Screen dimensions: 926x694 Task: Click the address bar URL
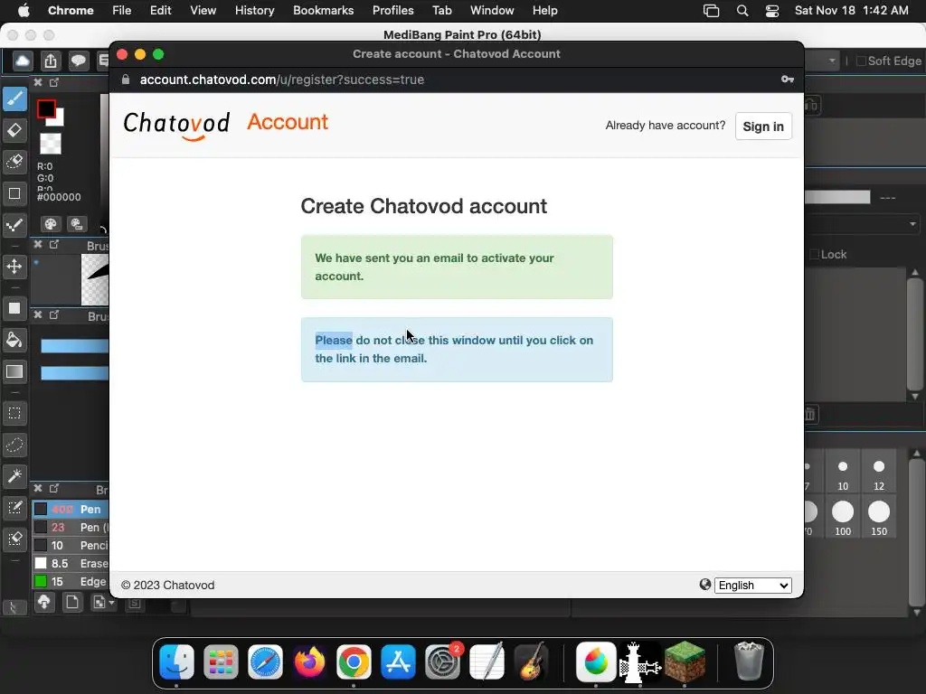[x=282, y=80]
